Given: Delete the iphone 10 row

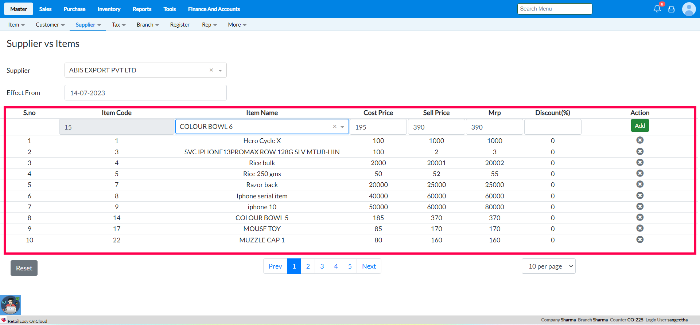Looking at the screenshot, I should point(640,206).
